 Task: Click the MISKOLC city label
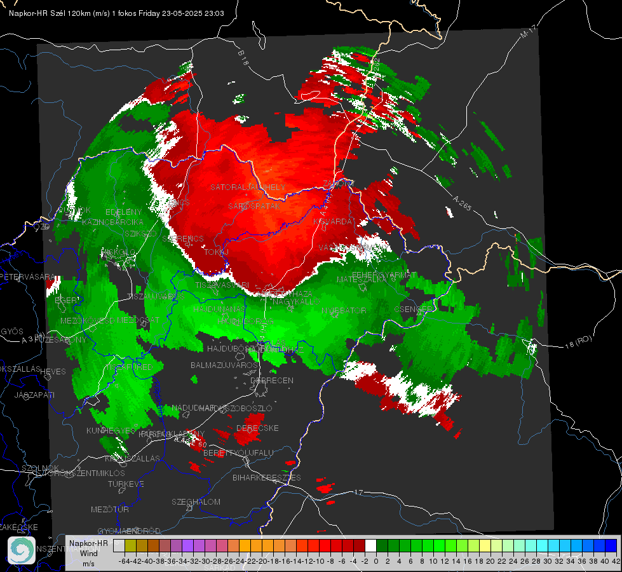tap(118, 252)
